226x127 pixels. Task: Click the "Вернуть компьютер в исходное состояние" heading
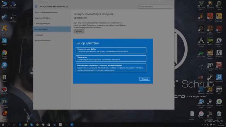click(94, 16)
